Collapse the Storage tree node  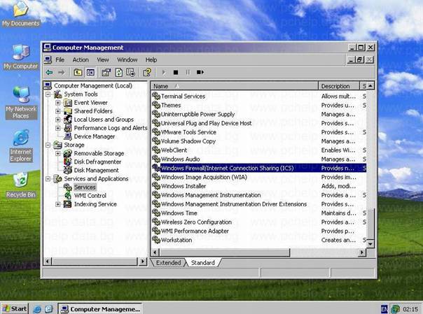(48, 145)
